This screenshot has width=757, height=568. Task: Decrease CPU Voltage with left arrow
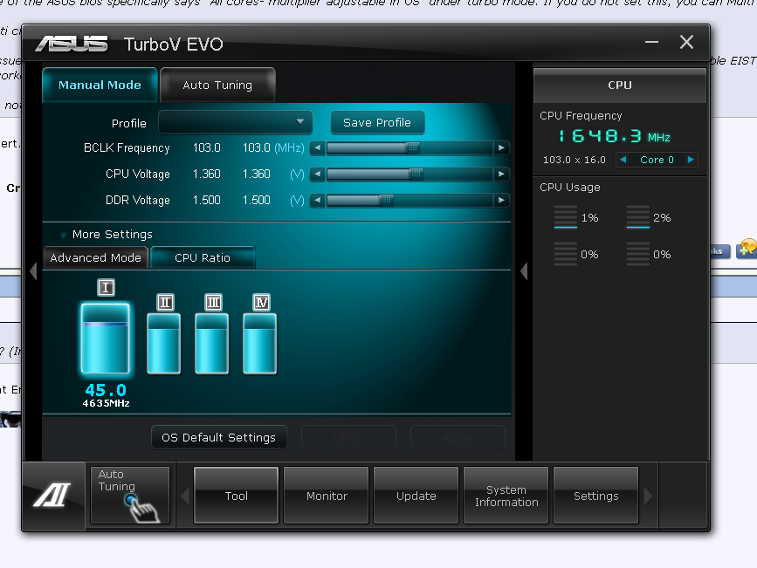[317, 174]
